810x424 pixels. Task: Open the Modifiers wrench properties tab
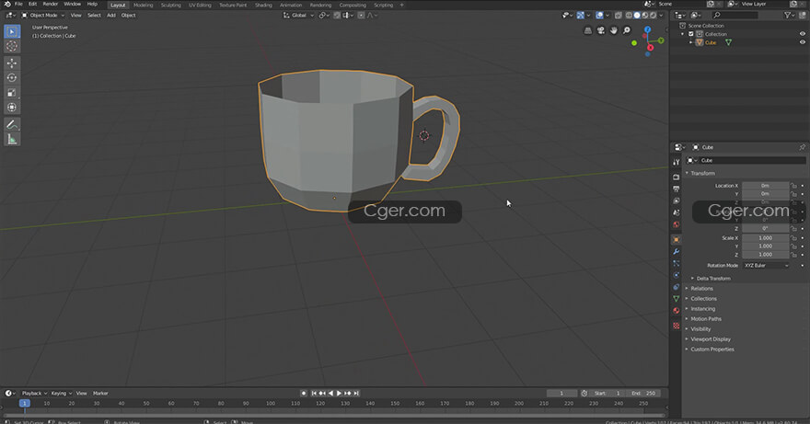pos(677,251)
